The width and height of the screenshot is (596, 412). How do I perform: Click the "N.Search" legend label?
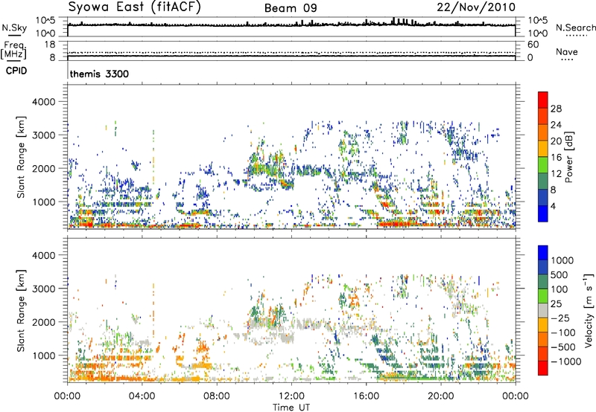575,28
